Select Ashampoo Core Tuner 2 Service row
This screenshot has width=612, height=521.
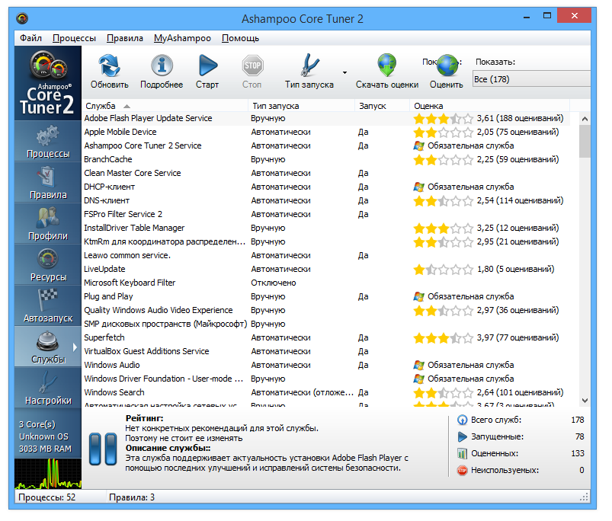pos(326,145)
